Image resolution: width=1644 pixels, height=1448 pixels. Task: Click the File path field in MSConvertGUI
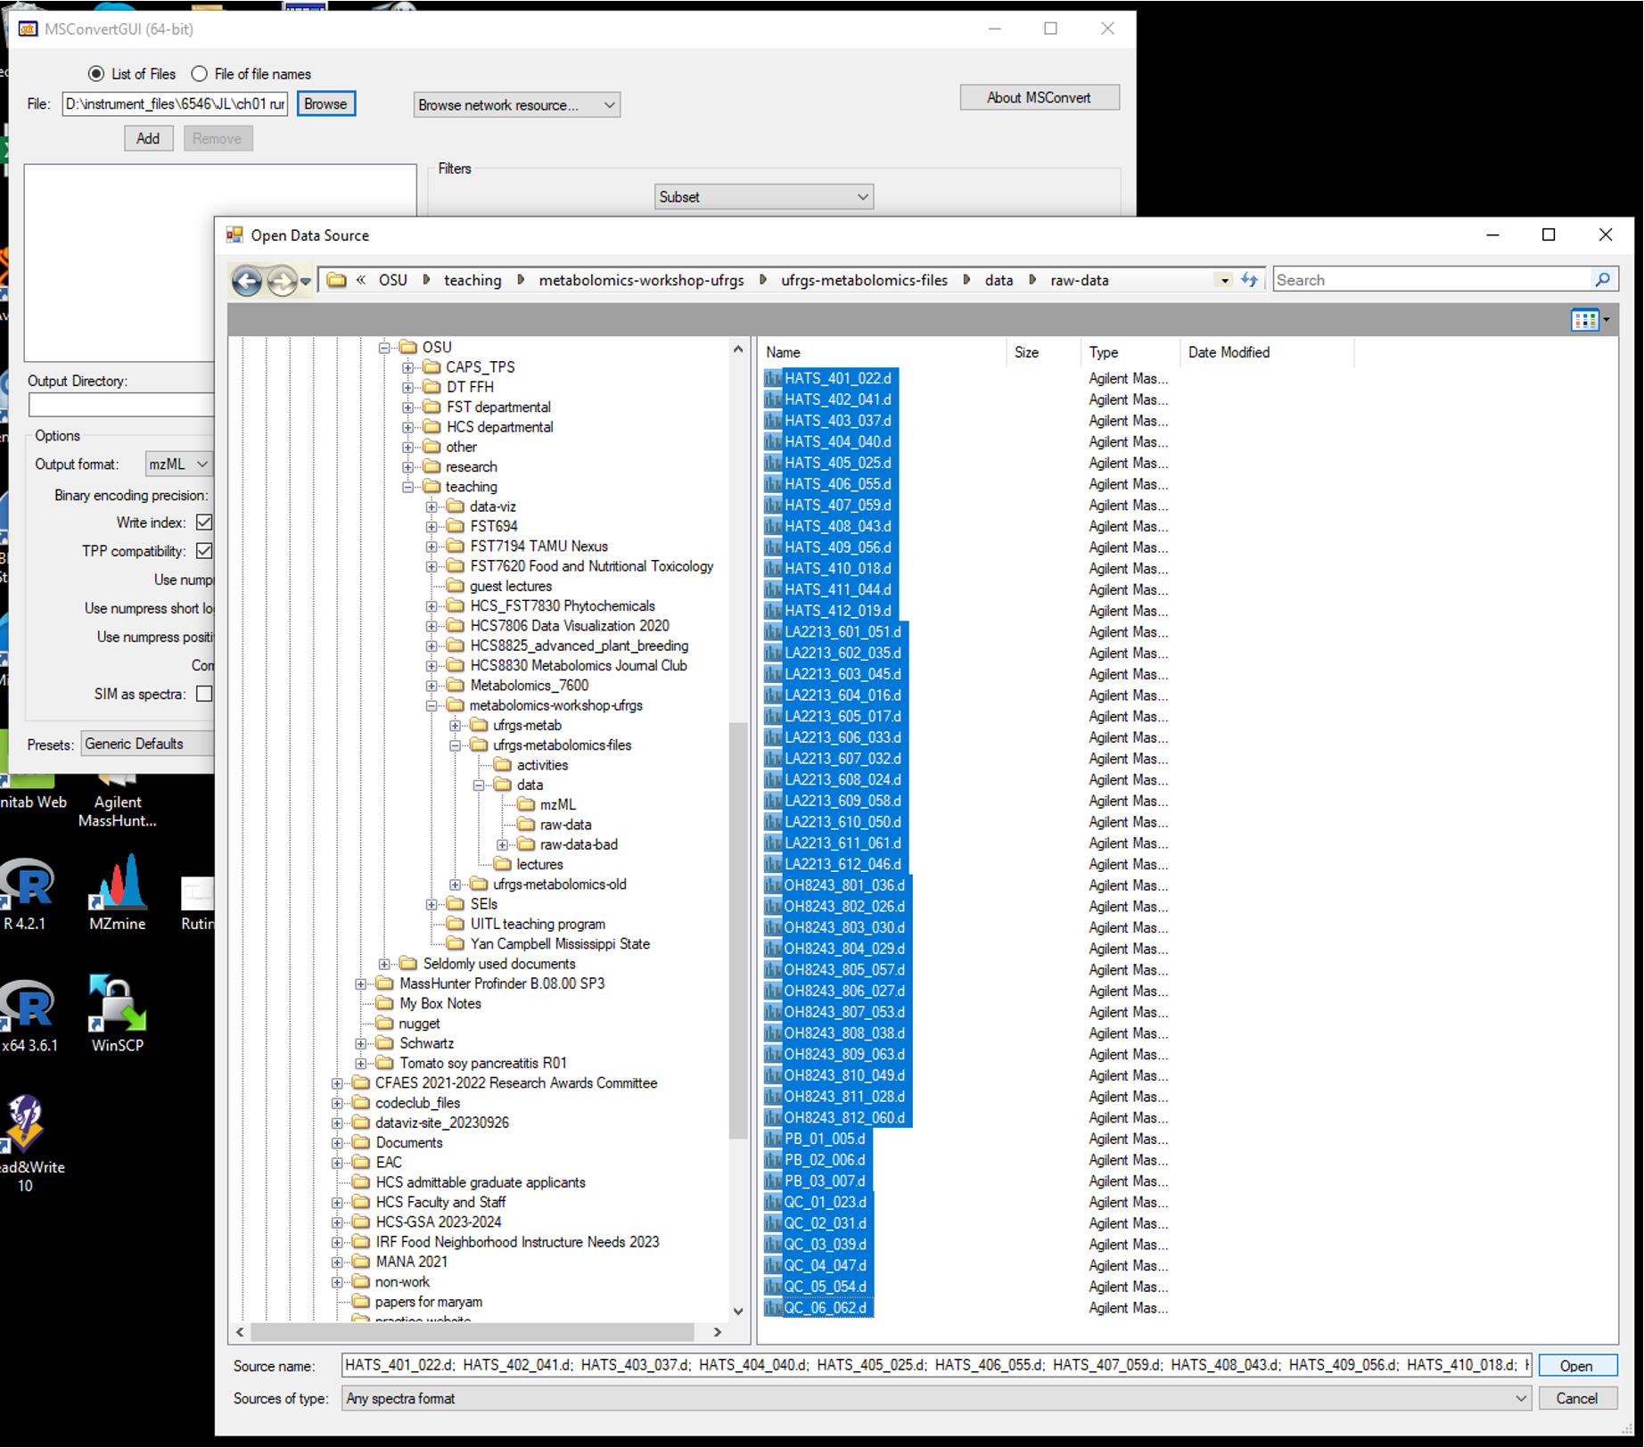(x=175, y=104)
